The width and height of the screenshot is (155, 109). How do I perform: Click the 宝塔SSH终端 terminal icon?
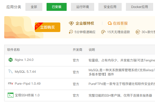pyautogui.click(x=11, y=95)
